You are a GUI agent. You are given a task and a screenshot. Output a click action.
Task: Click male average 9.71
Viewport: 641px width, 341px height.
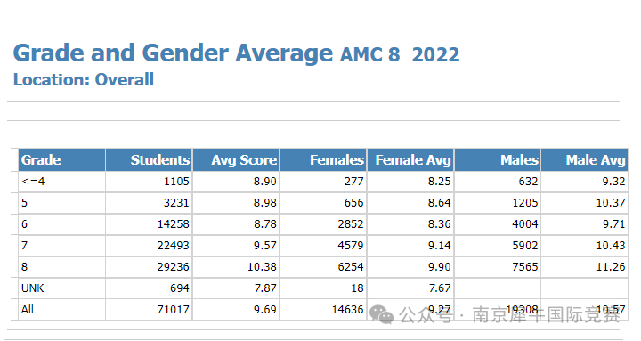click(x=613, y=224)
